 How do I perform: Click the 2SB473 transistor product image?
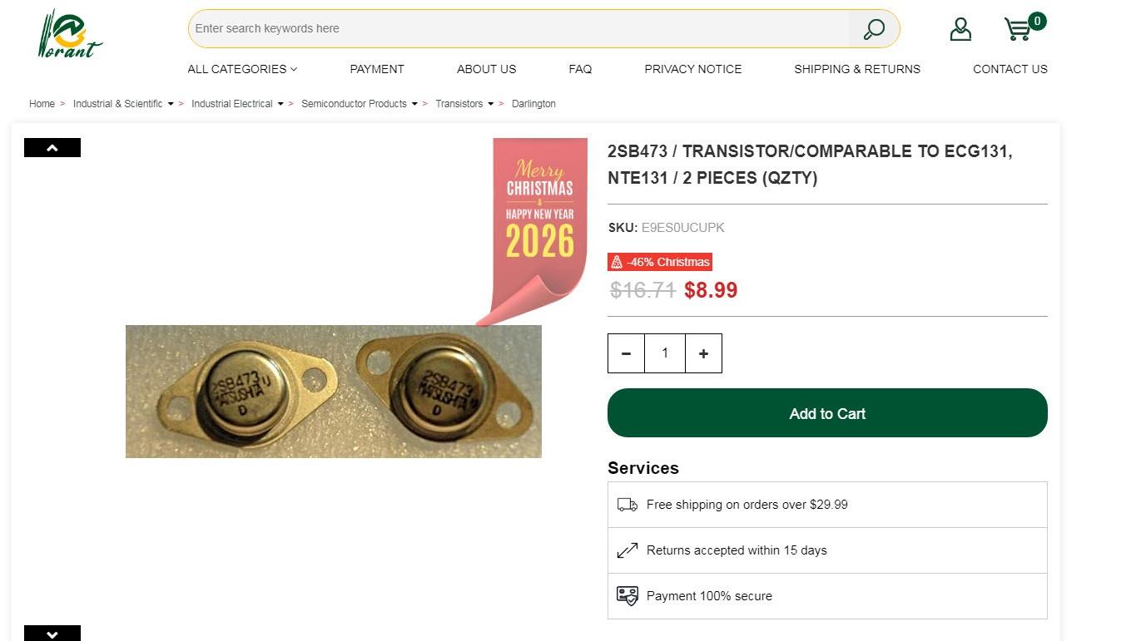pos(333,391)
